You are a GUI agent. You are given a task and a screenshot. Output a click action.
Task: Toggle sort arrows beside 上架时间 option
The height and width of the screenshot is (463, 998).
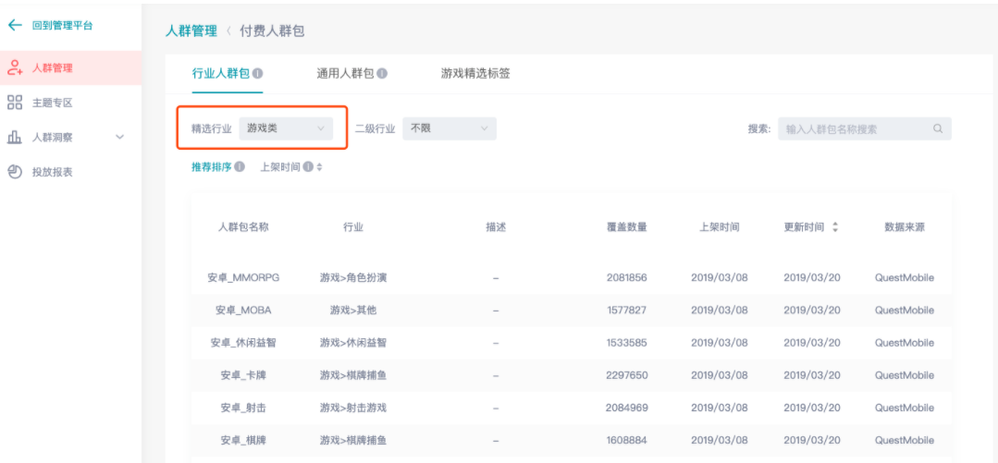coord(319,167)
